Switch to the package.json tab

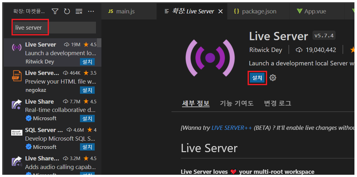pyautogui.click(x=259, y=11)
